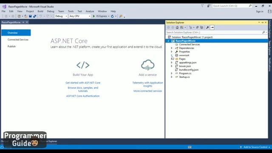The height and width of the screenshot is (153, 272).
Task: Open the Team Explorer vertical side tab
Action: pos(269,48)
